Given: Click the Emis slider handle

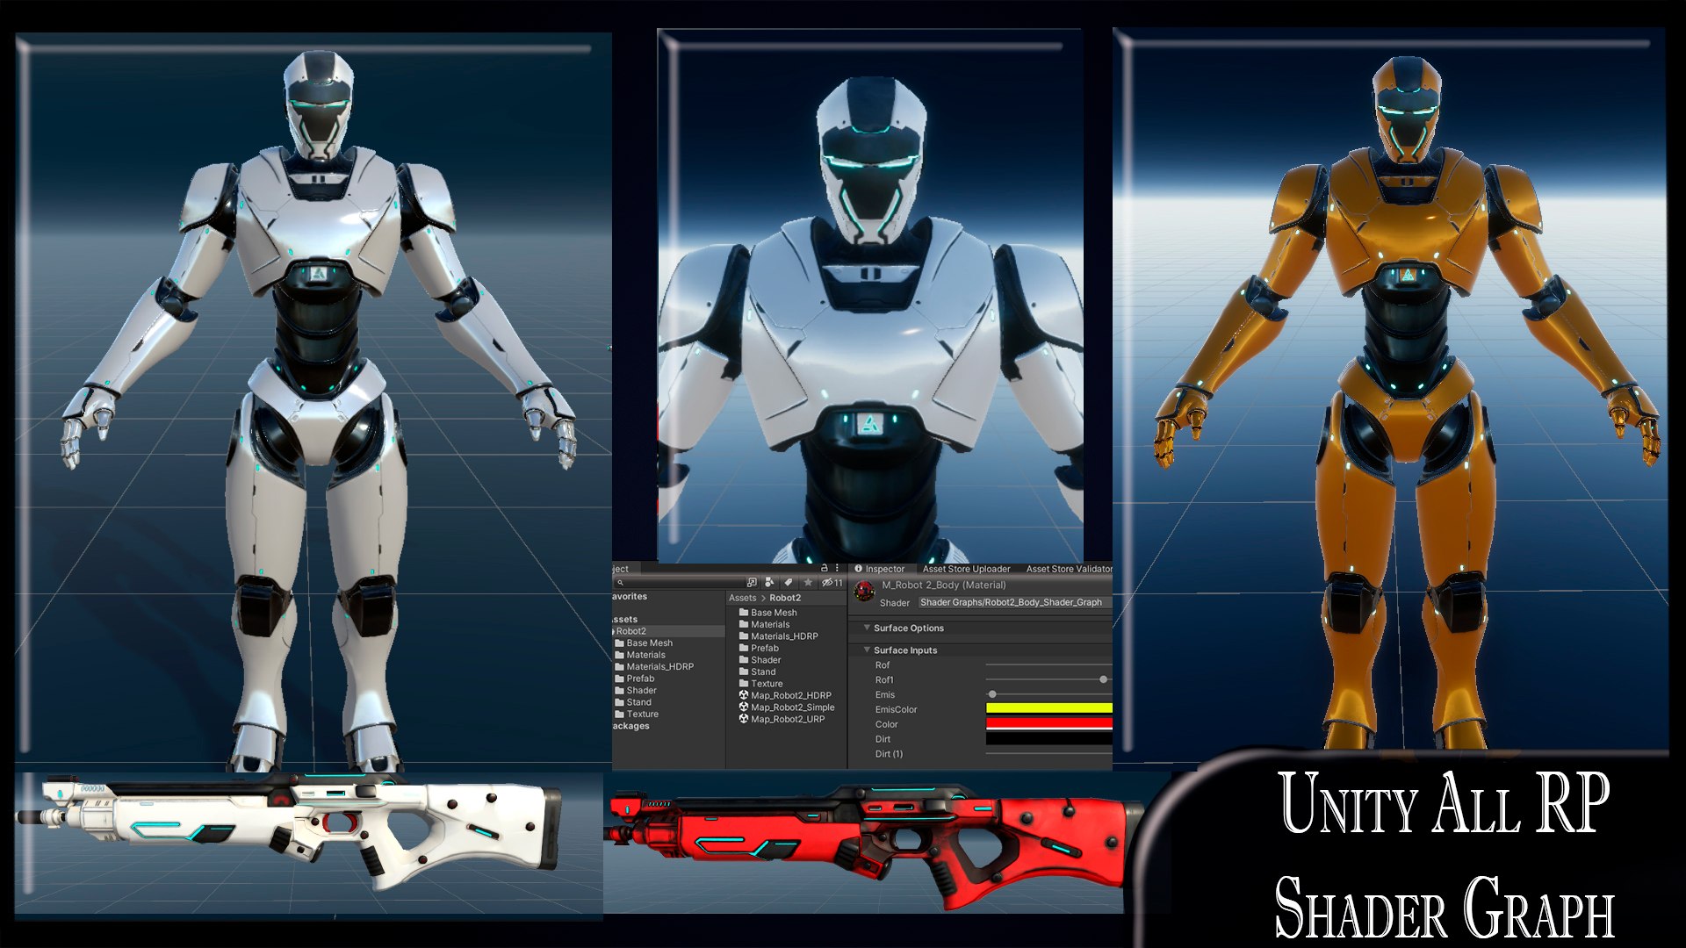Looking at the screenshot, I should (x=992, y=694).
